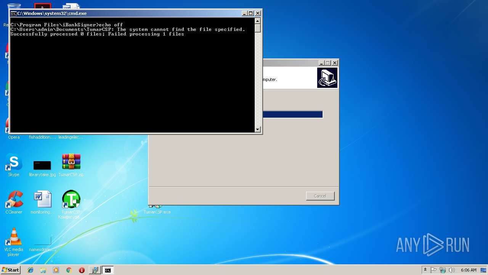The height and width of the screenshot is (275, 488).
Task: Select the monitoring Word document icon
Action: point(42,202)
